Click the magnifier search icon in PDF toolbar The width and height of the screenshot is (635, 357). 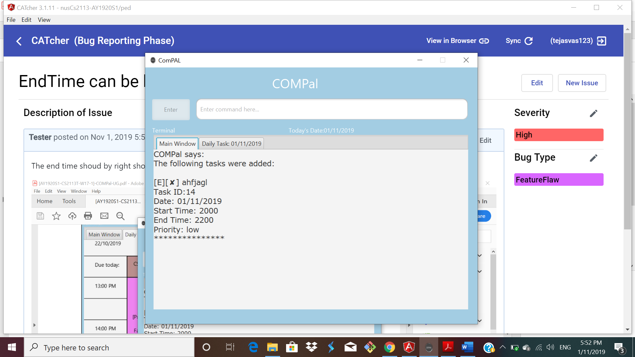click(120, 216)
